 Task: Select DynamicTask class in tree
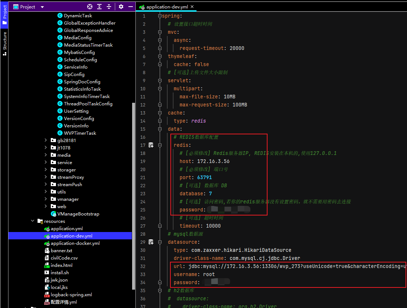(78, 15)
